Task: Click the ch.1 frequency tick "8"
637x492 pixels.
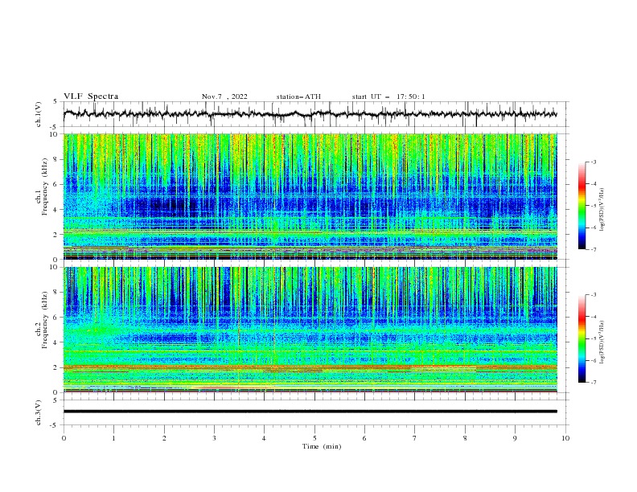Action: (x=56, y=159)
